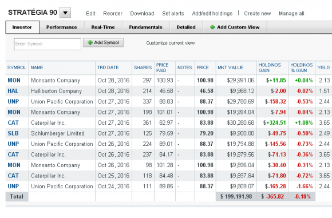Screen dimensions: 332x218
Task: Focus the Enter Symbol input field
Action: tap(48, 44)
